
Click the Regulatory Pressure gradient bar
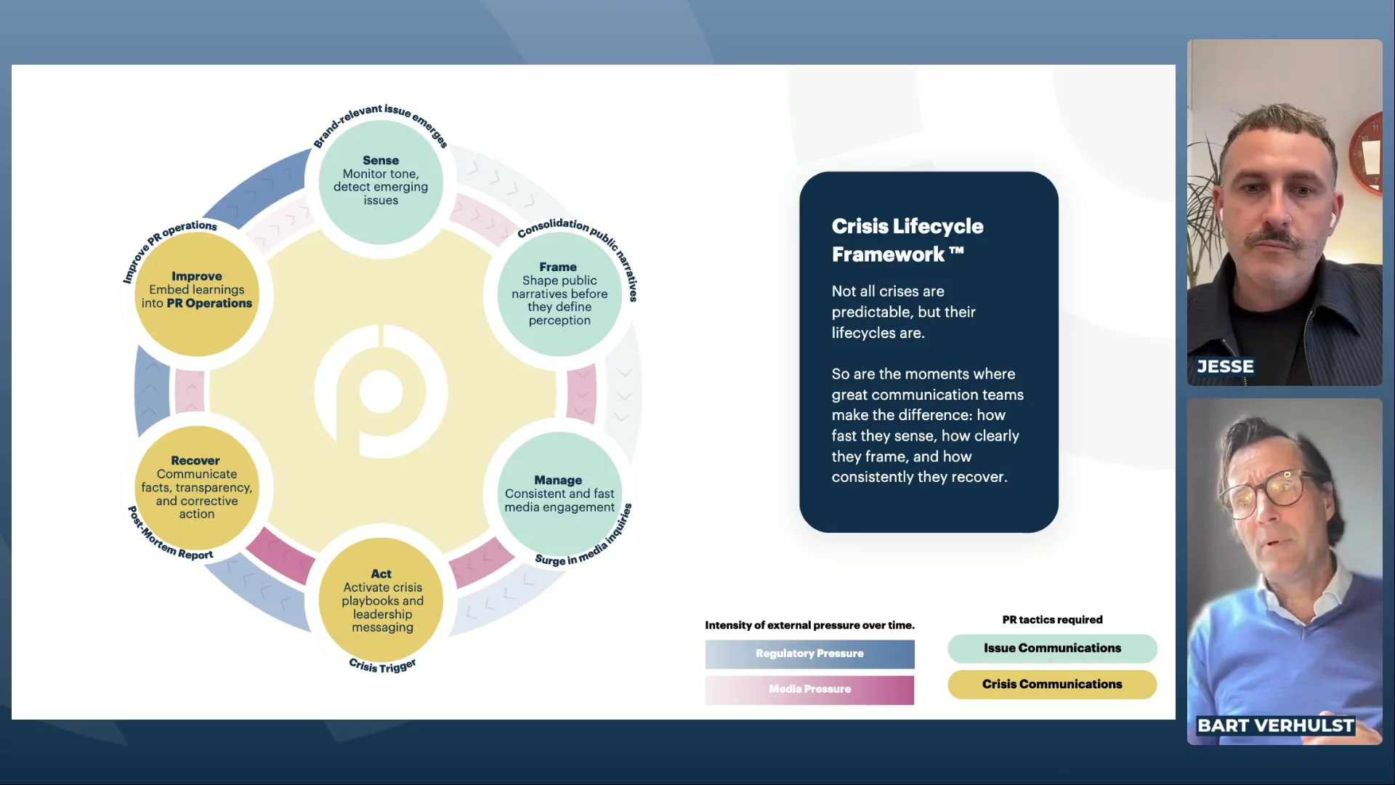[x=809, y=653]
